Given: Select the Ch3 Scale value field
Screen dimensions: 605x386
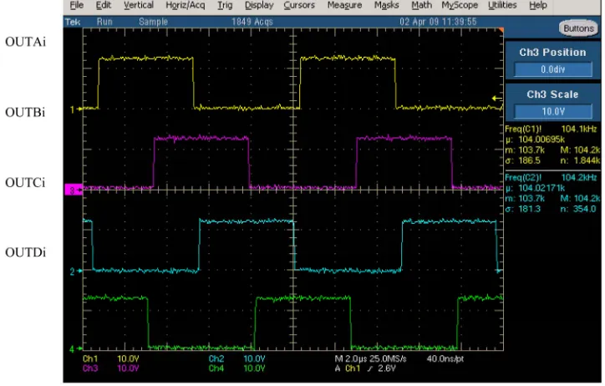Looking at the screenshot, I should pos(553,111).
